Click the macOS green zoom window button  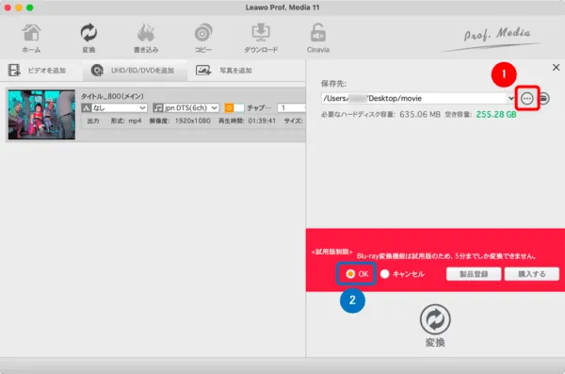(30, 8)
